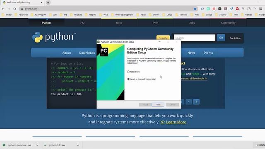Click the Back button in setup dialog

point(145,105)
